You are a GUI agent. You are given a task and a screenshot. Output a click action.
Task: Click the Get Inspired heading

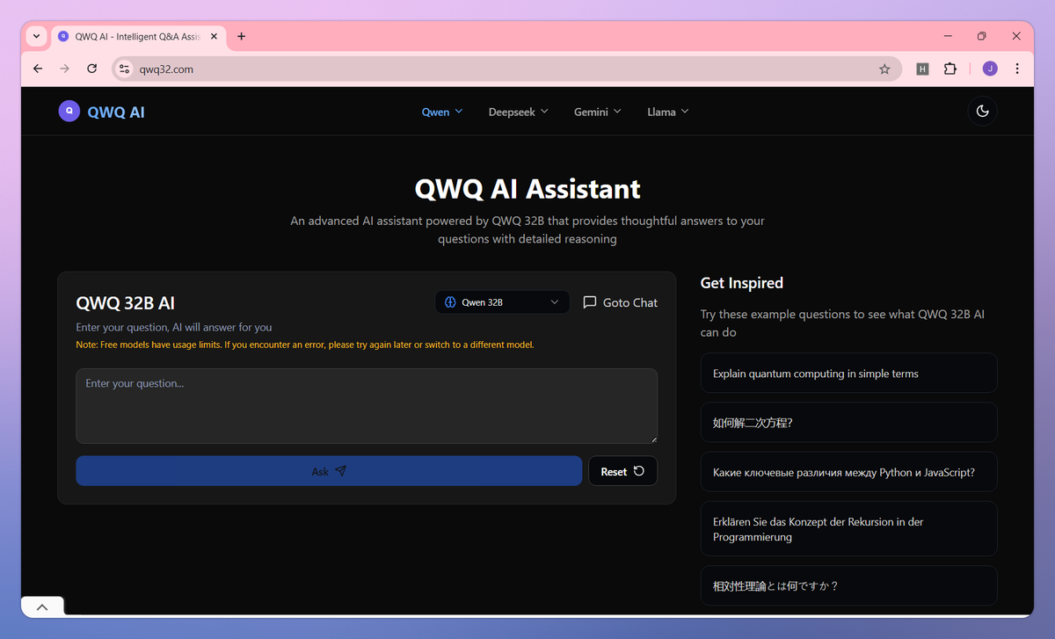tap(741, 283)
